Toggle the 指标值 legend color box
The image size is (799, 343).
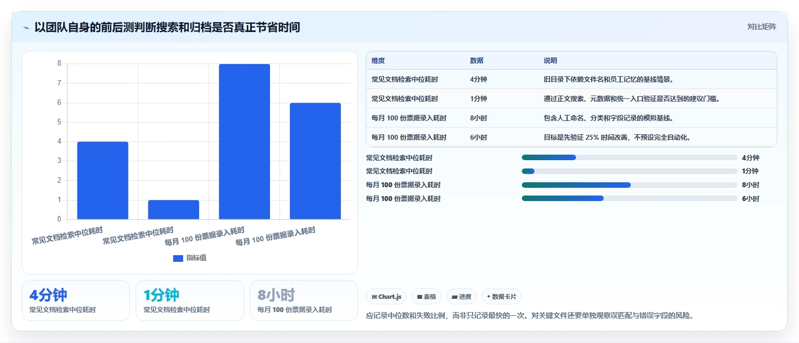178,258
